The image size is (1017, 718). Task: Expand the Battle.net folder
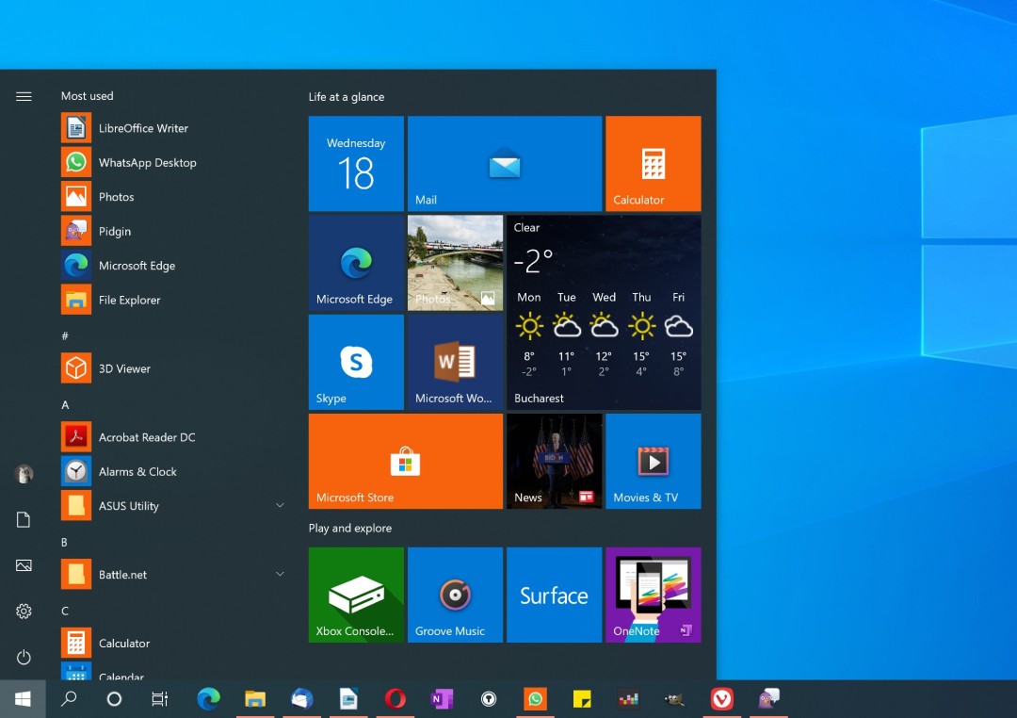172,575
